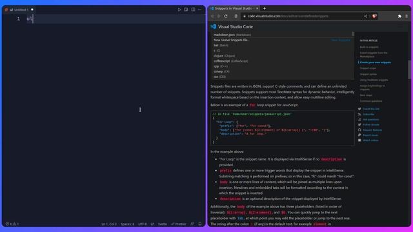The height and width of the screenshot is (232, 413).
Task: Change end-of-line sequence LF
Action: coord(152,224)
